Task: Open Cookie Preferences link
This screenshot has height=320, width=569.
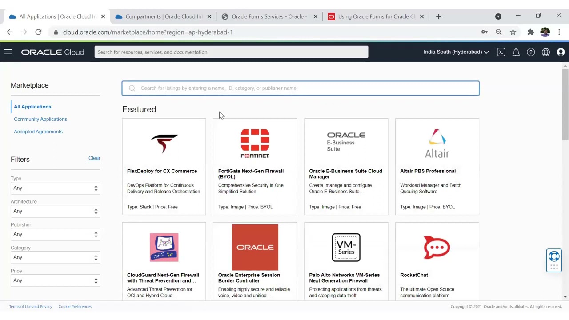Action: click(75, 306)
